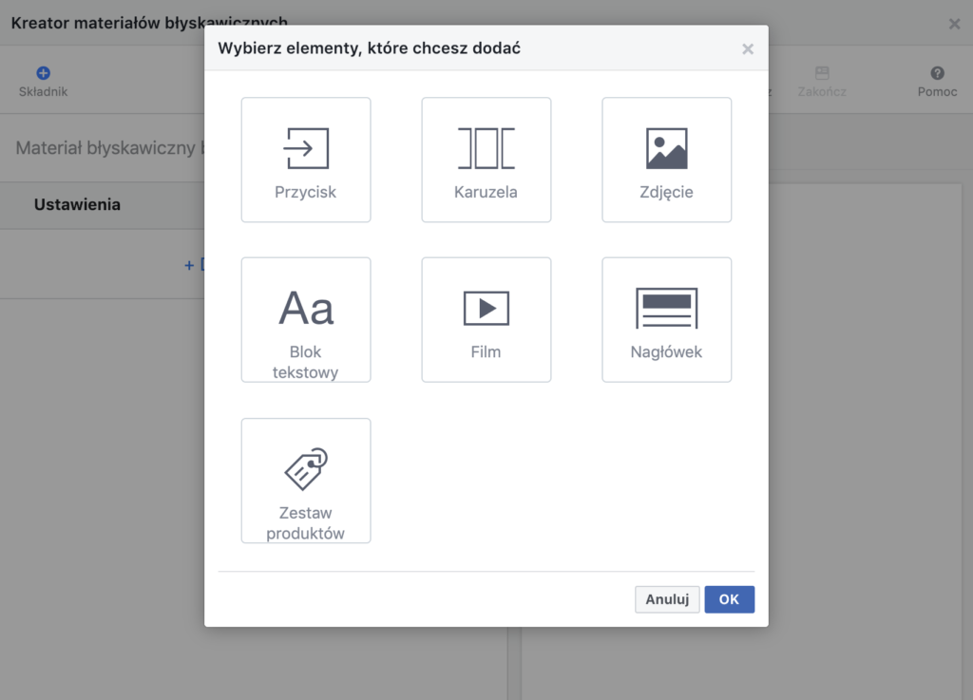Confirm selection with the OK button

coord(729,599)
